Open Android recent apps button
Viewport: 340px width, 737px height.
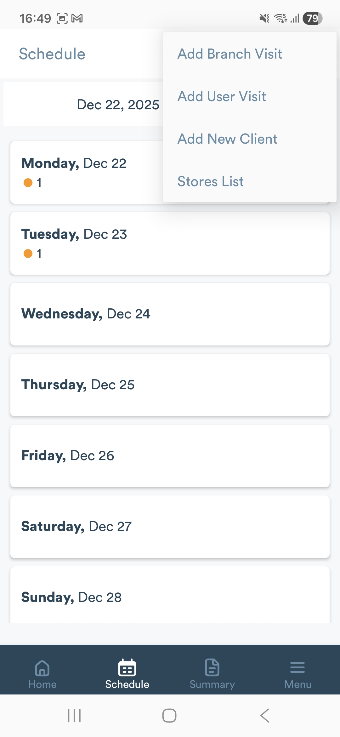74,716
